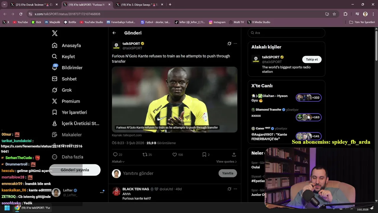The image size is (378, 213).
Task: Open Instagram bookmark
Action: click(217, 22)
